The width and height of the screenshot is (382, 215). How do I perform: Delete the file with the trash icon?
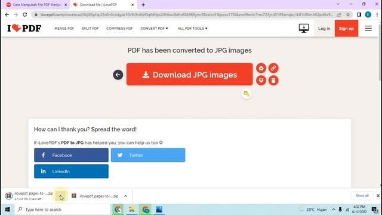coord(273,81)
